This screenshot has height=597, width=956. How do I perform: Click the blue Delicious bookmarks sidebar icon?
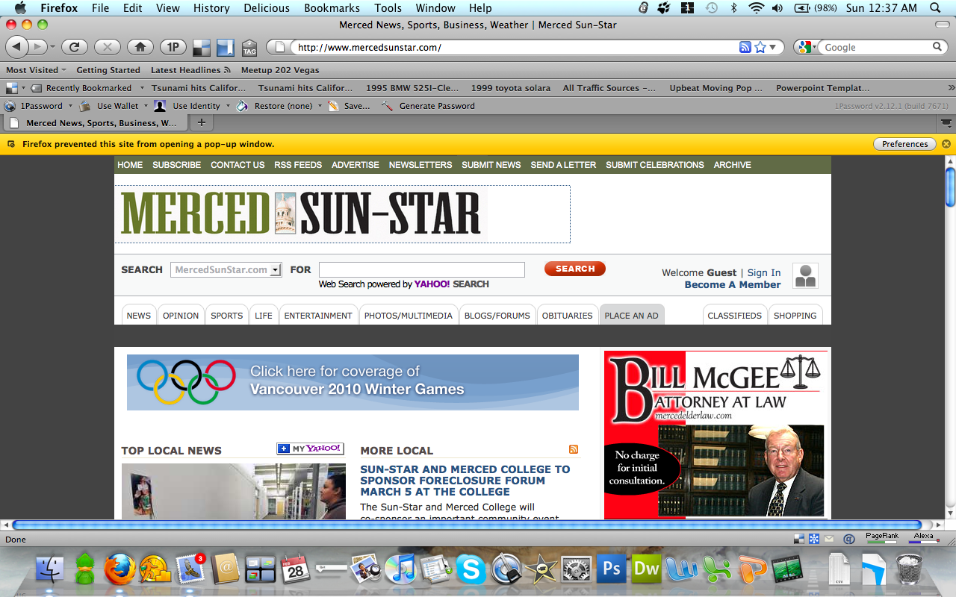click(226, 48)
